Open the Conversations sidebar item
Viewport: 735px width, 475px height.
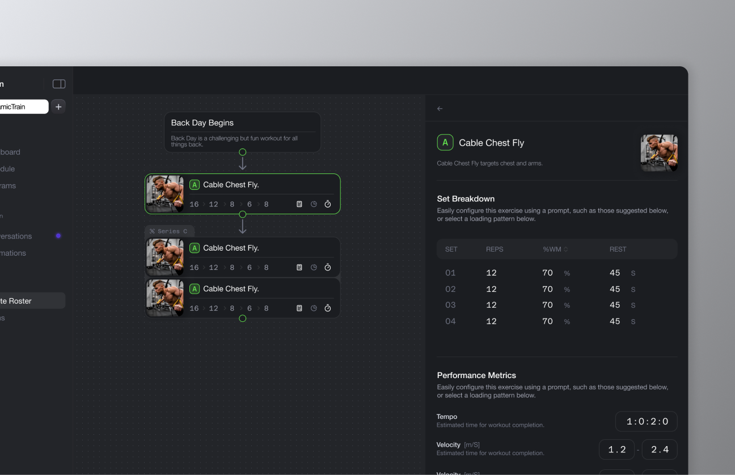pyautogui.click(x=16, y=236)
